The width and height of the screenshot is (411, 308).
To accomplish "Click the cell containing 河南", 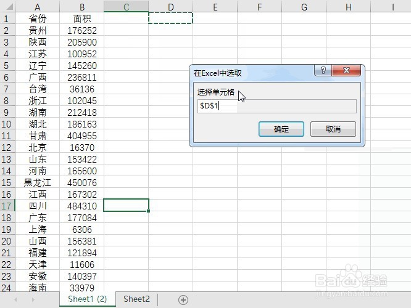I will (x=38, y=171).
